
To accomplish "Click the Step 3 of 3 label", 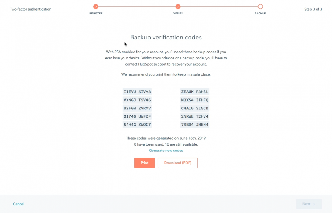I will click(x=313, y=9).
